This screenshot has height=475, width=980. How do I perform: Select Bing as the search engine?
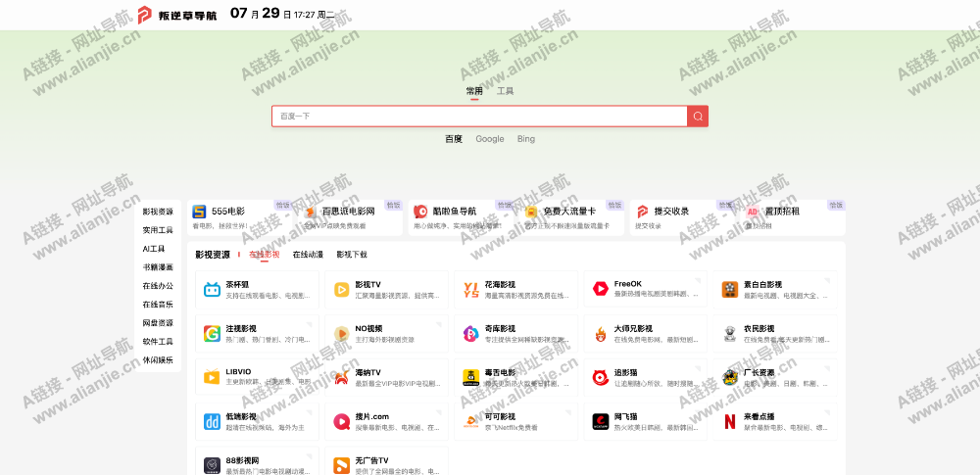(x=525, y=139)
